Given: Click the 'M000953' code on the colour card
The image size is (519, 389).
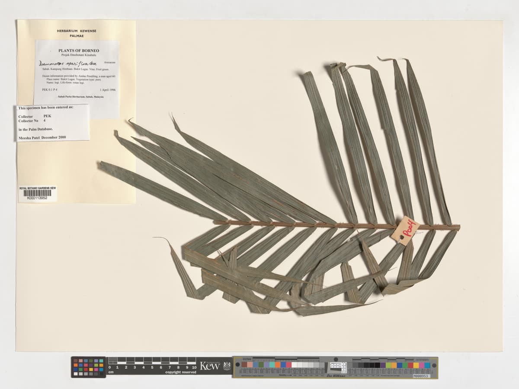Looking at the screenshot, I should pos(421,376).
